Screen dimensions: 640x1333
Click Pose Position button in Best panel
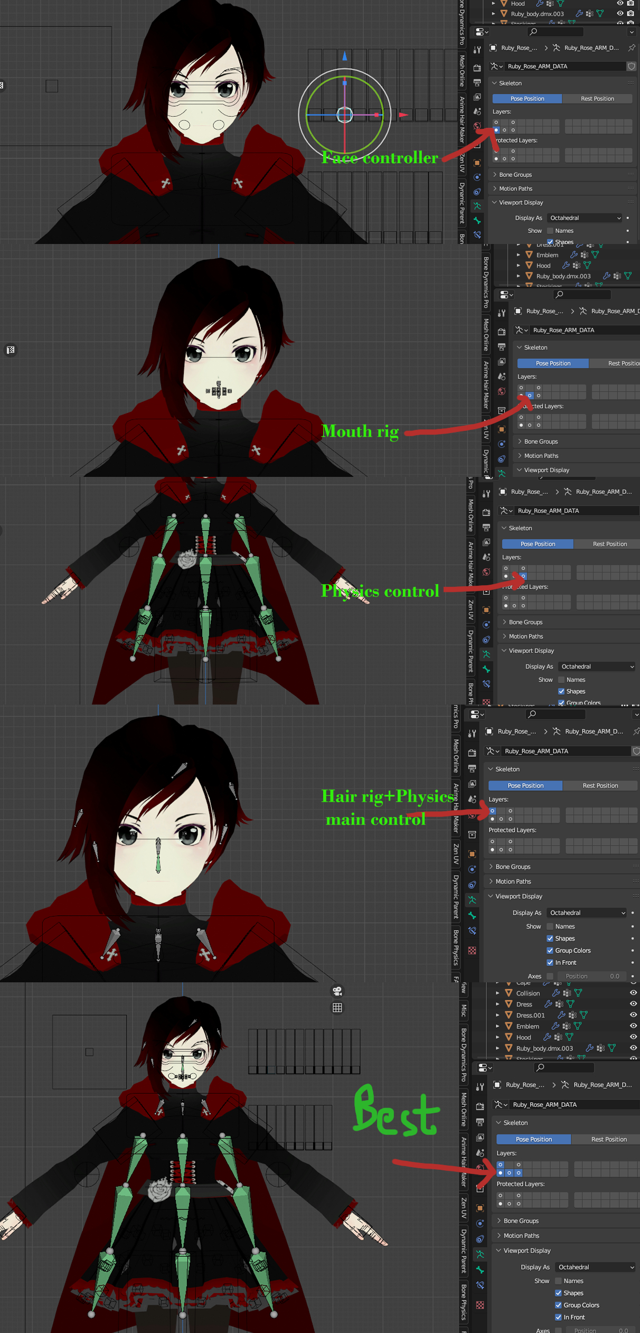pyautogui.click(x=534, y=1139)
